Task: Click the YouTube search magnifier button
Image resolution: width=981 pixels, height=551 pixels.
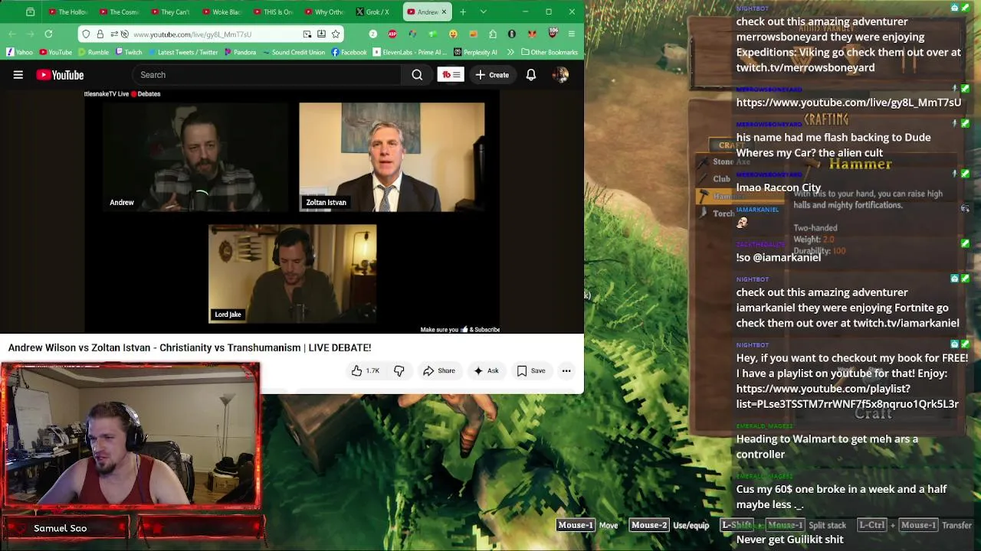Action: point(417,75)
